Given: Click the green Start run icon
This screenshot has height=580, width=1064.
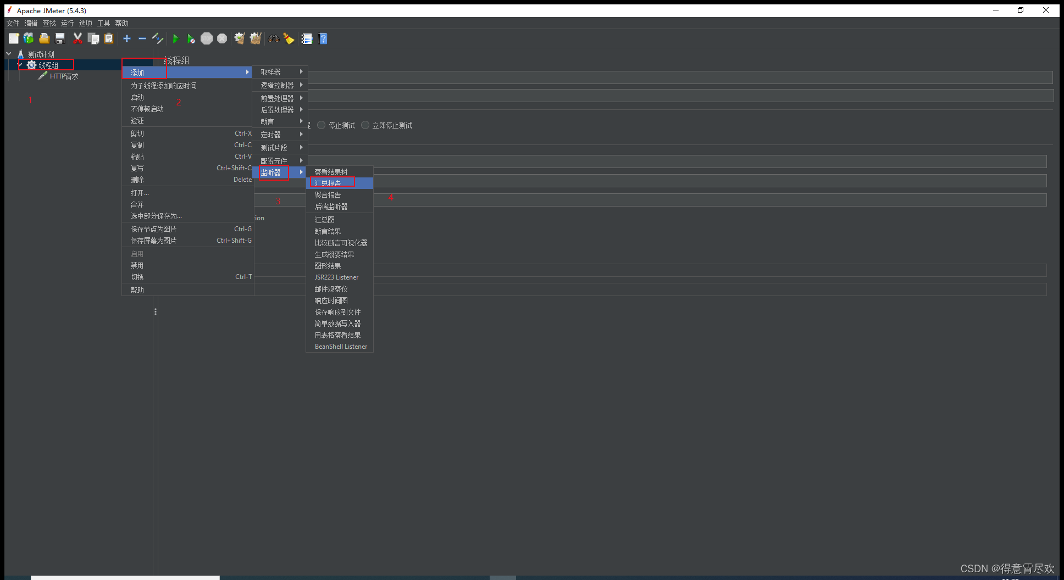Looking at the screenshot, I should [x=176, y=38].
